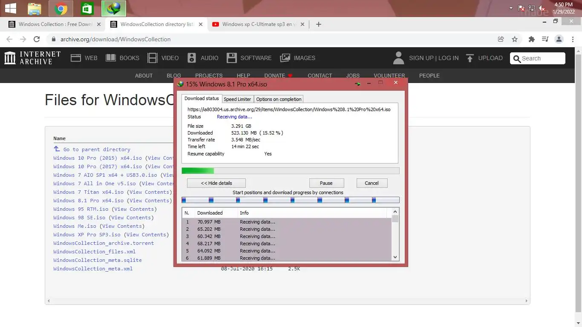Pause the Windows 8.1 Pro download
The height and width of the screenshot is (327, 582).
326,183
